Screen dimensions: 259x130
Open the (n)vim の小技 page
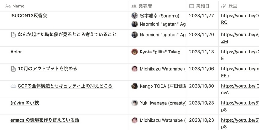click(25, 103)
